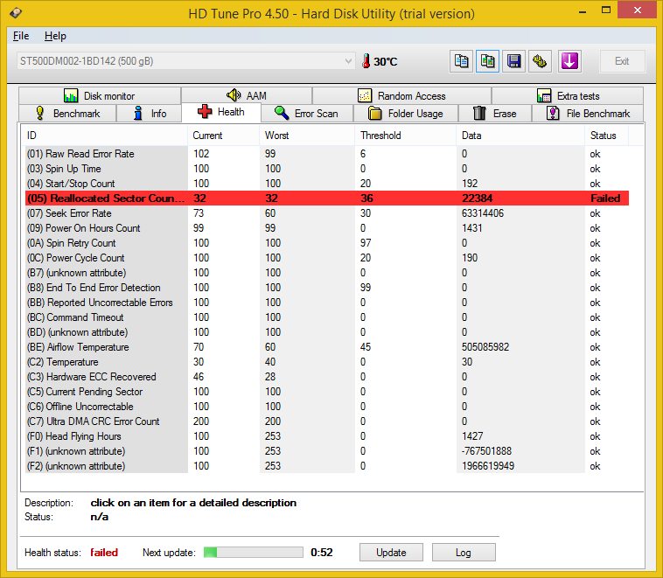Image resolution: width=663 pixels, height=578 pixels.
Task: Select the Power On Hours Count row
Action: click(327, 228)
